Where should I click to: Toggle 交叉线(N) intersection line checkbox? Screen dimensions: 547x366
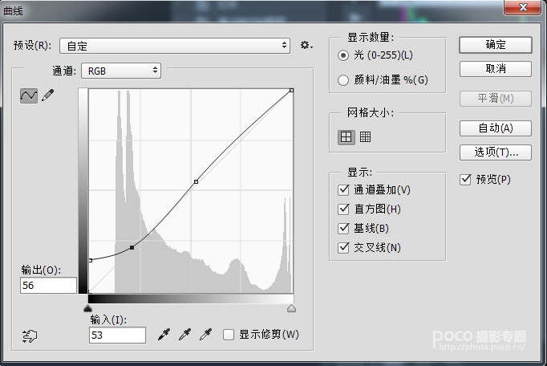[343, 247]
